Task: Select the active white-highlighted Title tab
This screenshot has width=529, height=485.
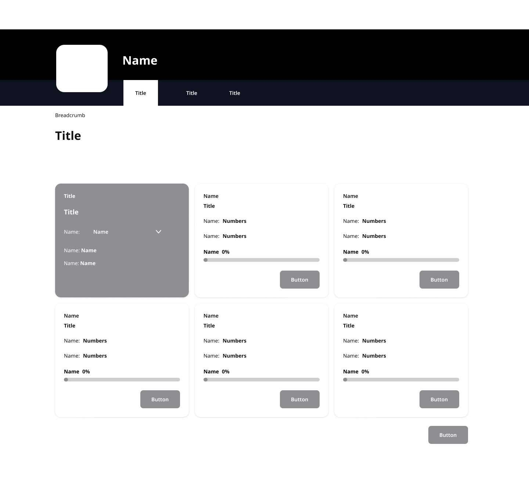Action: point(141,93)
